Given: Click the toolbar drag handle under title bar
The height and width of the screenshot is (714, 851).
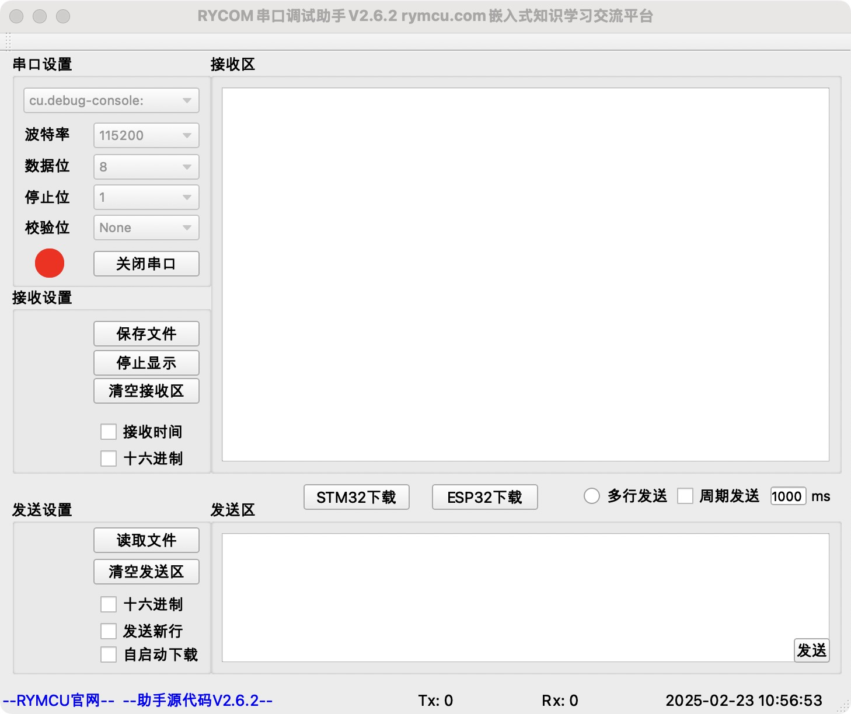Looking at the screenshot, I should (x=8, y=42).
